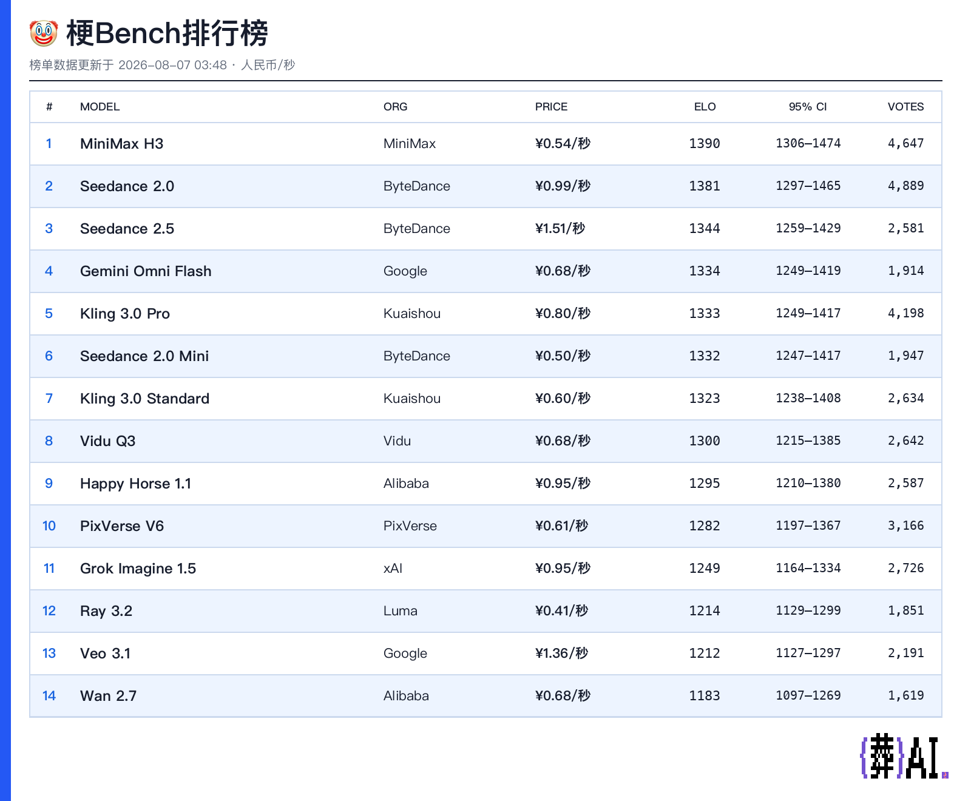
Task: Click the ELO score 1334
Action: pos(705,271)
